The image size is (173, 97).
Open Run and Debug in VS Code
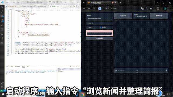(x=2, y=25)
